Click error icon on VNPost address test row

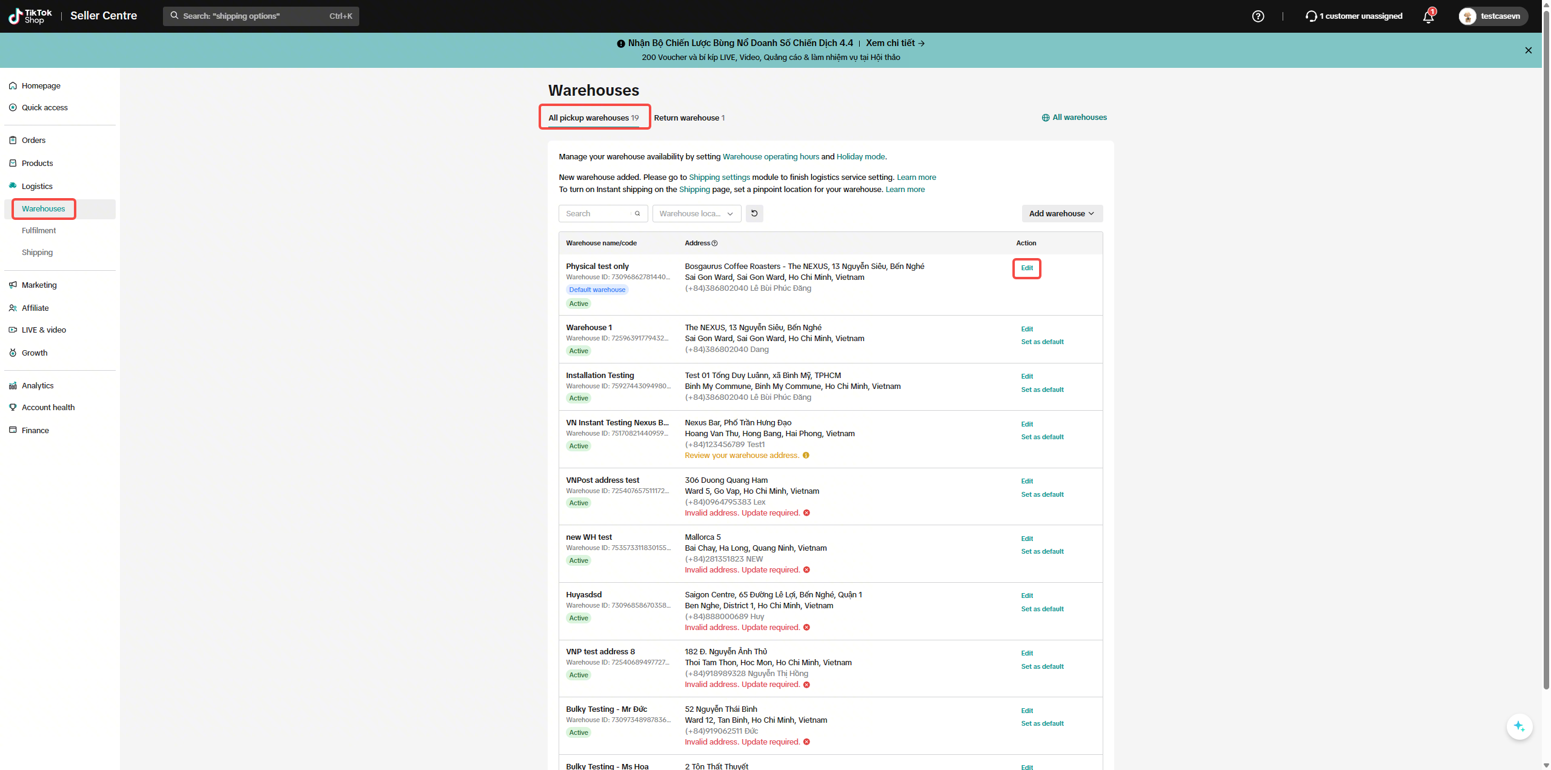[x=806, y=513]
